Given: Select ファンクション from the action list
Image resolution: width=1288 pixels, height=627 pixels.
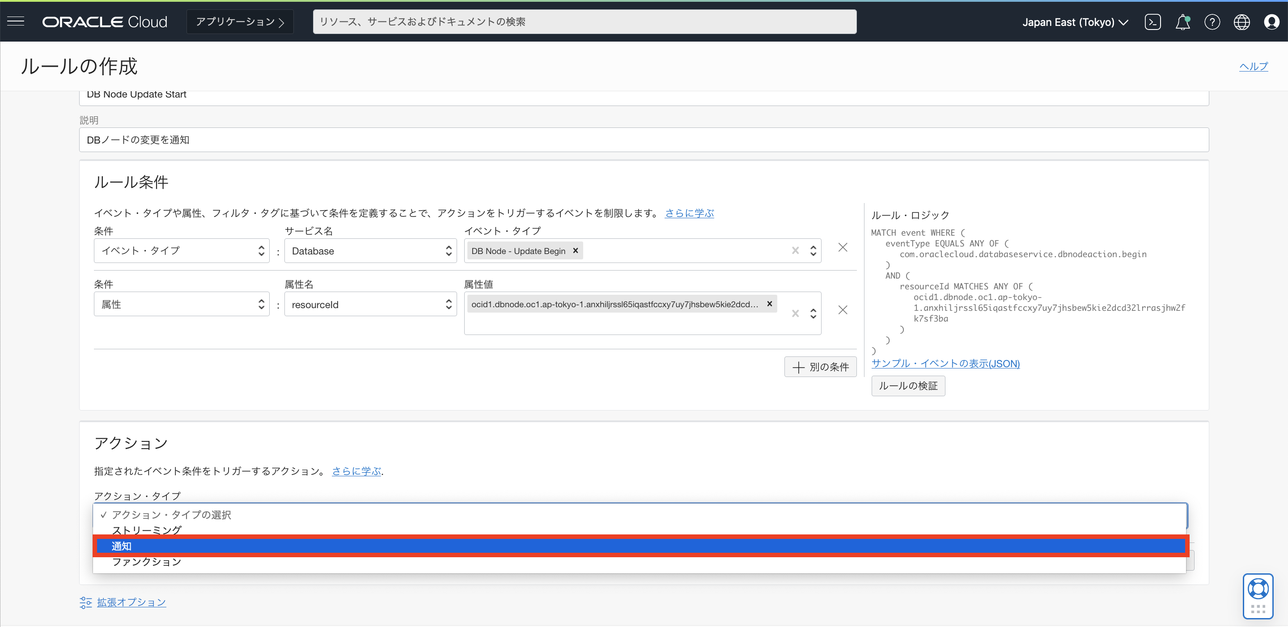Looking at the screenshot, I should coord(147,562).
